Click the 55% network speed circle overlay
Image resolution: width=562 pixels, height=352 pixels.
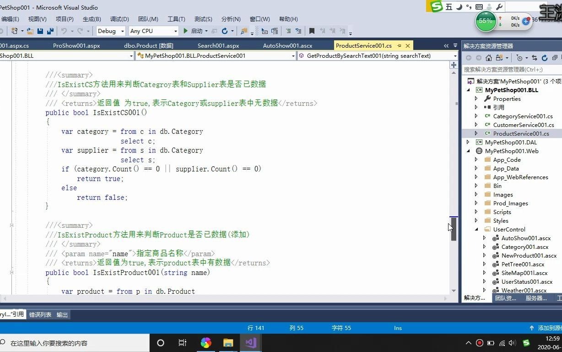[x=485, y=21]
